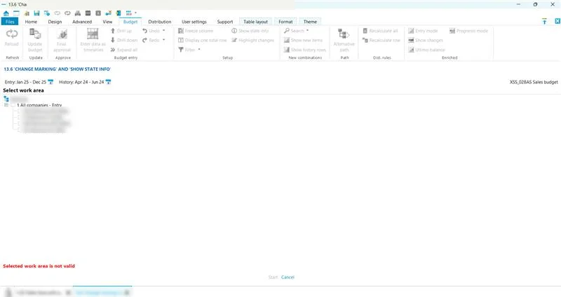Toggle Highlight changes option
The image size is (561, 297).
tap(252, 41)
